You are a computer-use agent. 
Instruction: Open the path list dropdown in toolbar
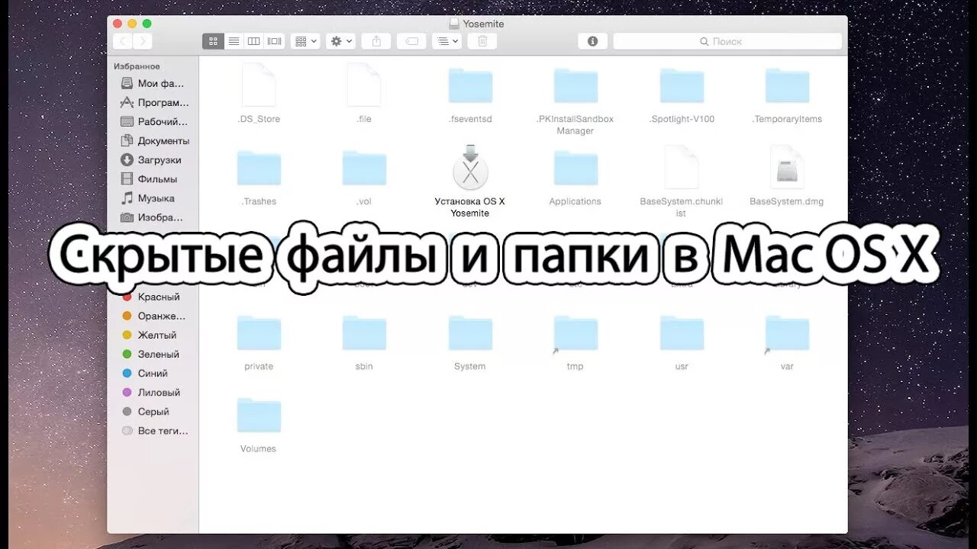point(447,41)
